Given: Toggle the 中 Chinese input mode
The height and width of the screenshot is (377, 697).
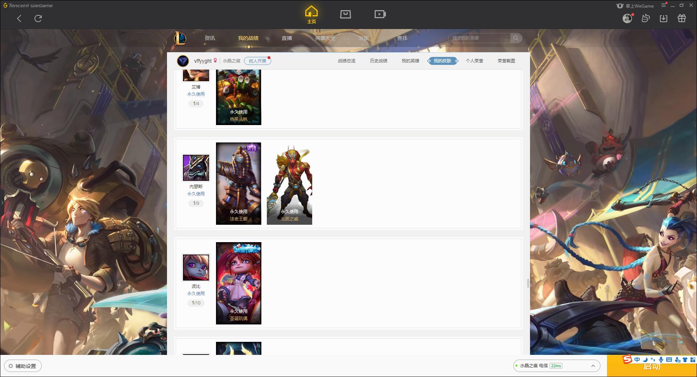Looking at the screenshot, I should pyautogui.click(x=637, y=360).
